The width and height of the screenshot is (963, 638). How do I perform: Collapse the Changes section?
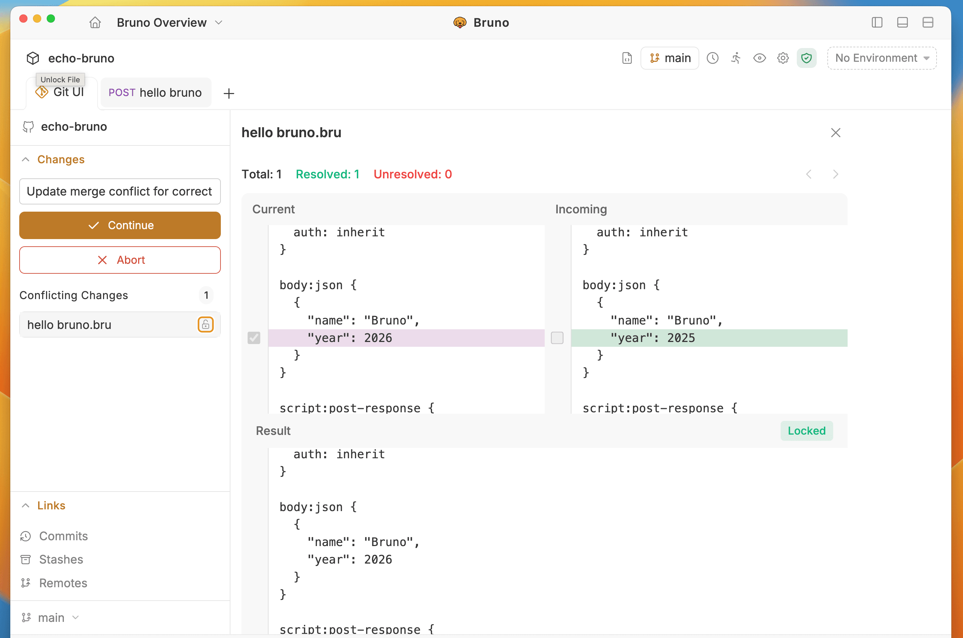pos(26,159)
